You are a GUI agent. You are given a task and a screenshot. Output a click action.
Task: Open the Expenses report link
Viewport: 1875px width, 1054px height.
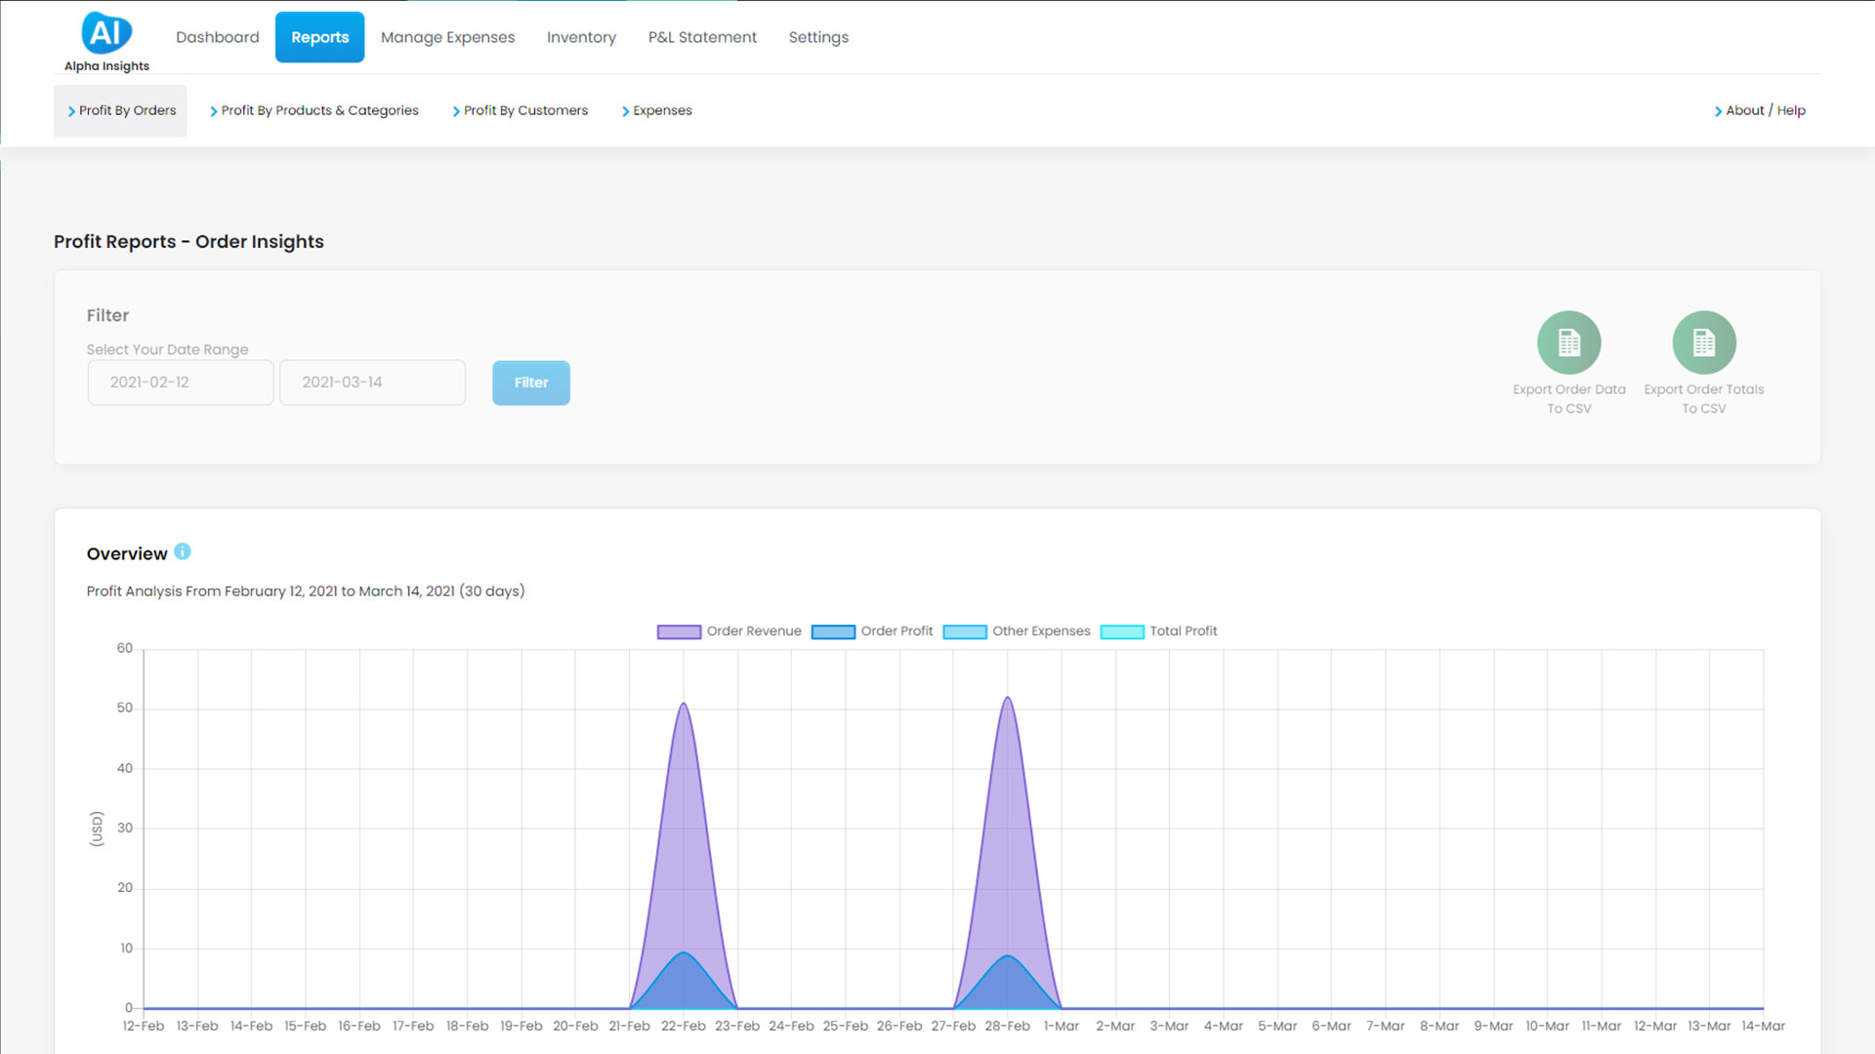pos(656,110)
